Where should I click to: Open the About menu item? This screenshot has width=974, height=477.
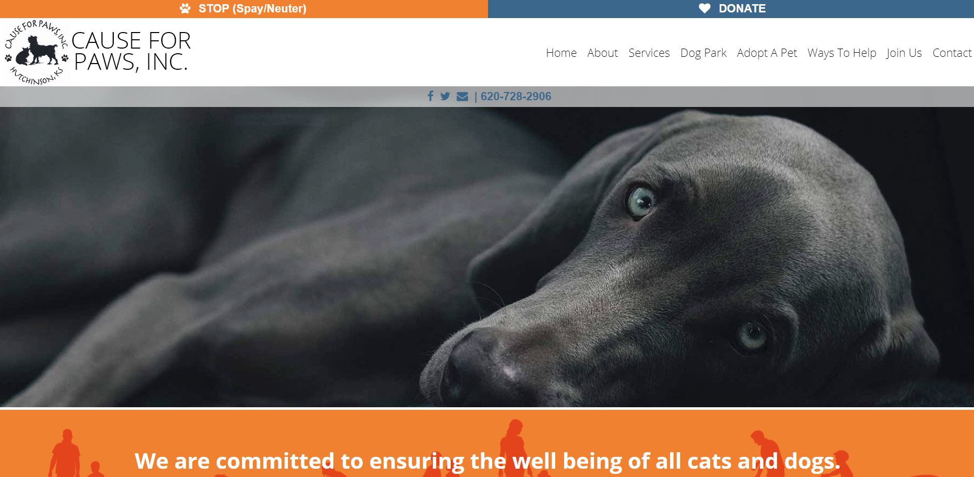point(602,53)
